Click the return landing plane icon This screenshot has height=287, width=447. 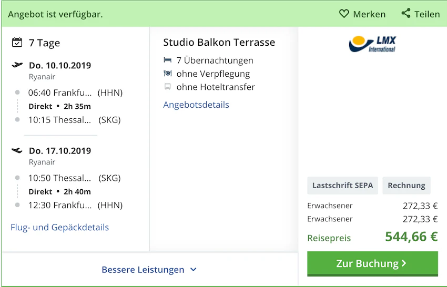(17, 150)
